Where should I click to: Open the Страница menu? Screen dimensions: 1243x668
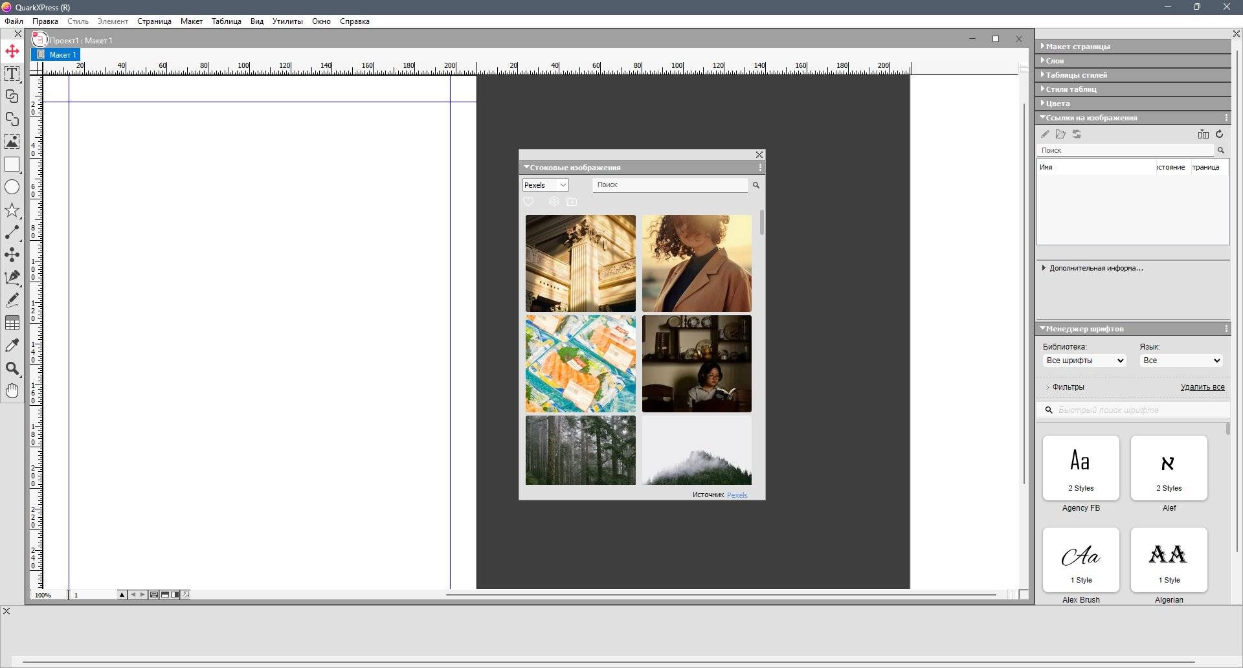click(154, 21)
